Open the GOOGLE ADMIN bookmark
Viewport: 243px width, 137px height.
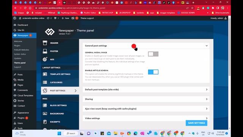(x=186, y=13)
